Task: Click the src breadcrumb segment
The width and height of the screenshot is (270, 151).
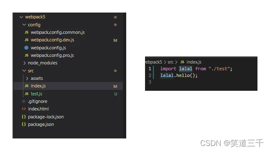Action: [x=171, y=62]
